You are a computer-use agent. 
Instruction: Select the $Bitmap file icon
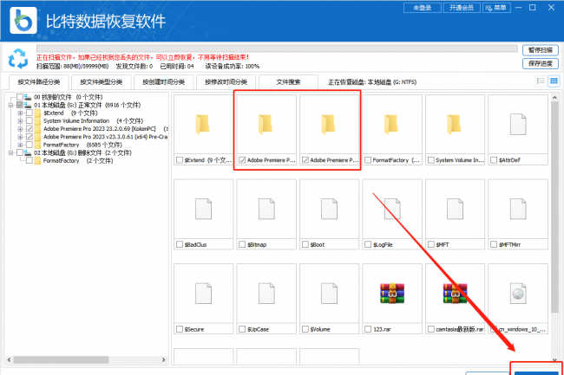[x=266, y=209]
